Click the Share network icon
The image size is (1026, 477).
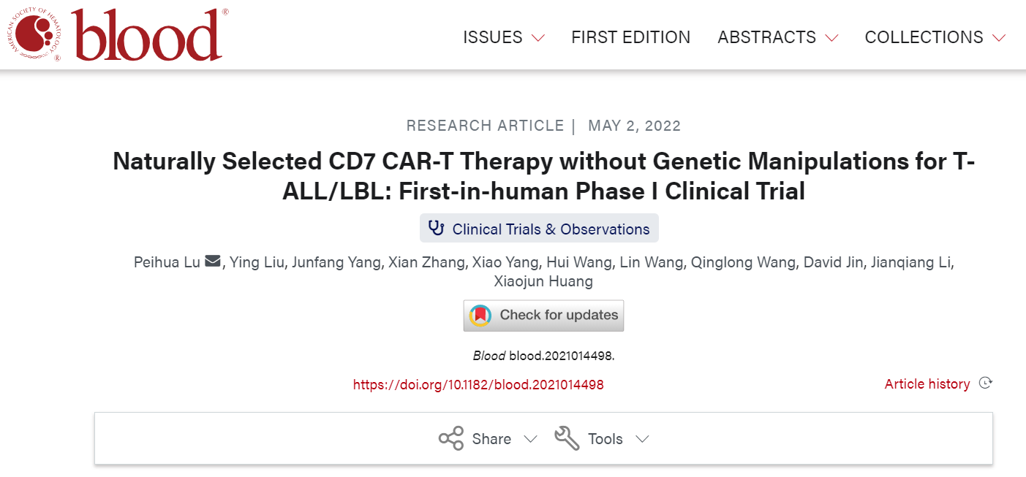450,438
